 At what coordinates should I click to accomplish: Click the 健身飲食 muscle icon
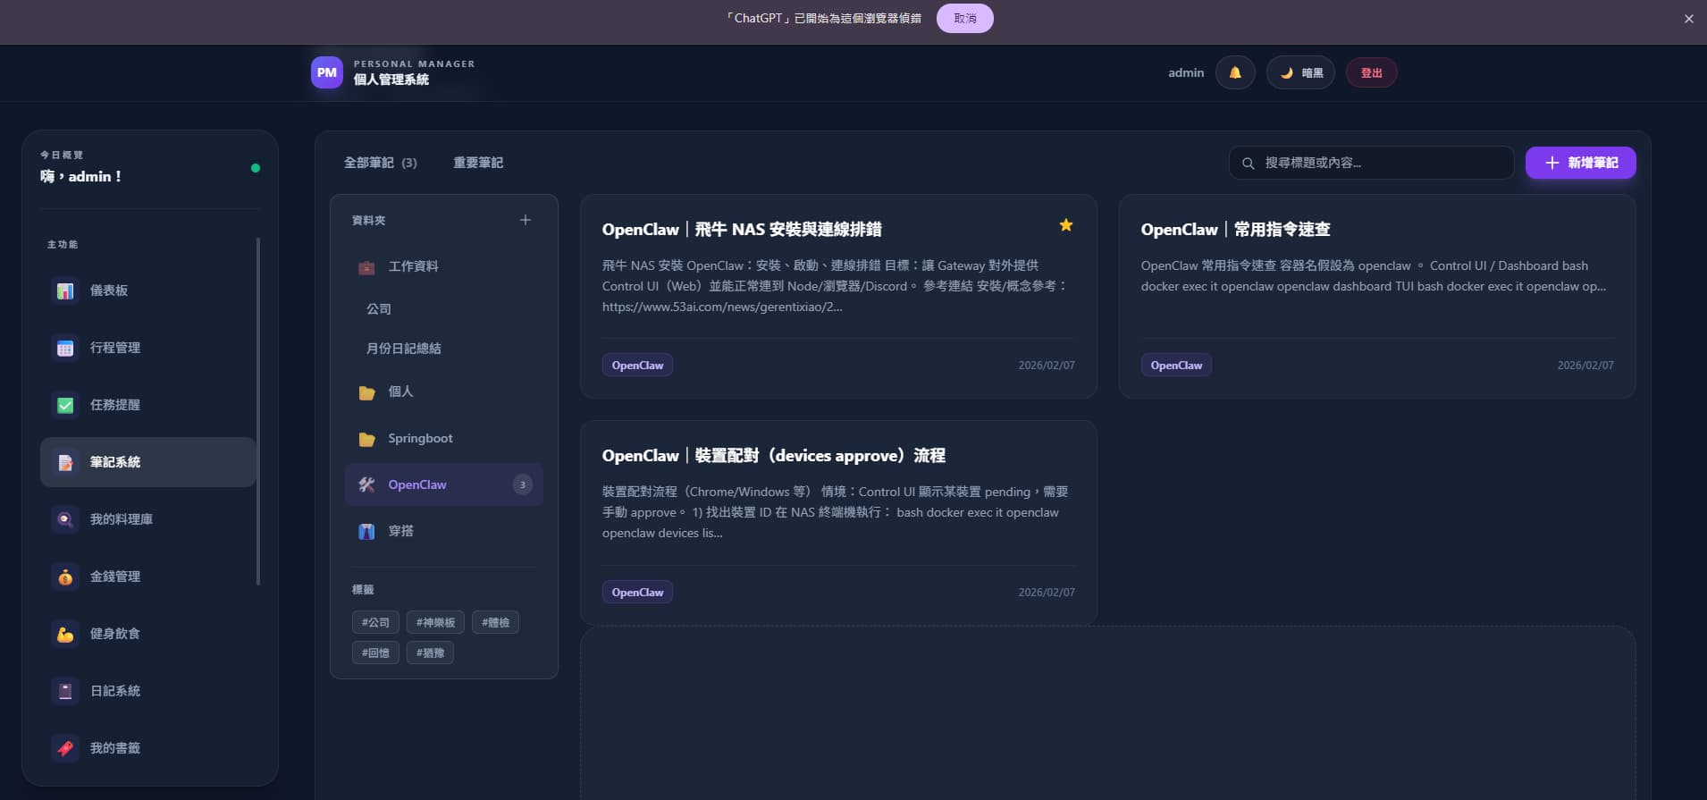click(65, 634)
